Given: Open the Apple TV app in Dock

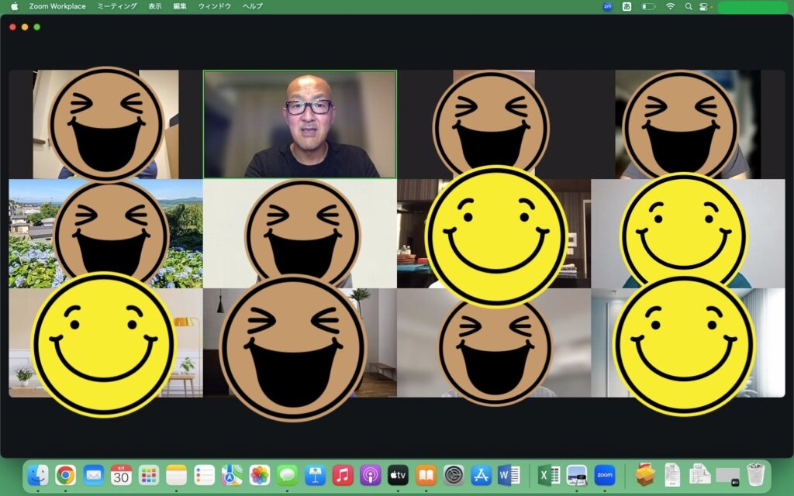Looking at the screenshot, I should click(x=398, y=474).
